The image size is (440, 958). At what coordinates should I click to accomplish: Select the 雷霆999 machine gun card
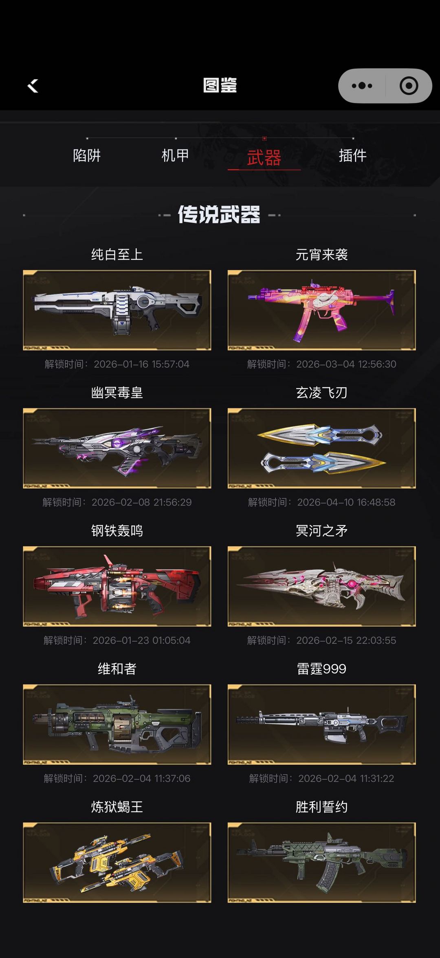[x=321, y=724]
